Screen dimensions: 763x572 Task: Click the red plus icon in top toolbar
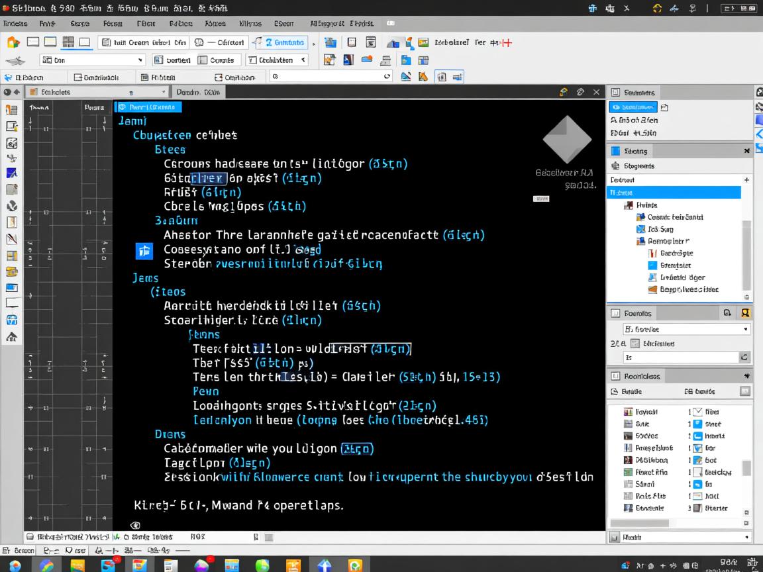[x=507, y=42]
